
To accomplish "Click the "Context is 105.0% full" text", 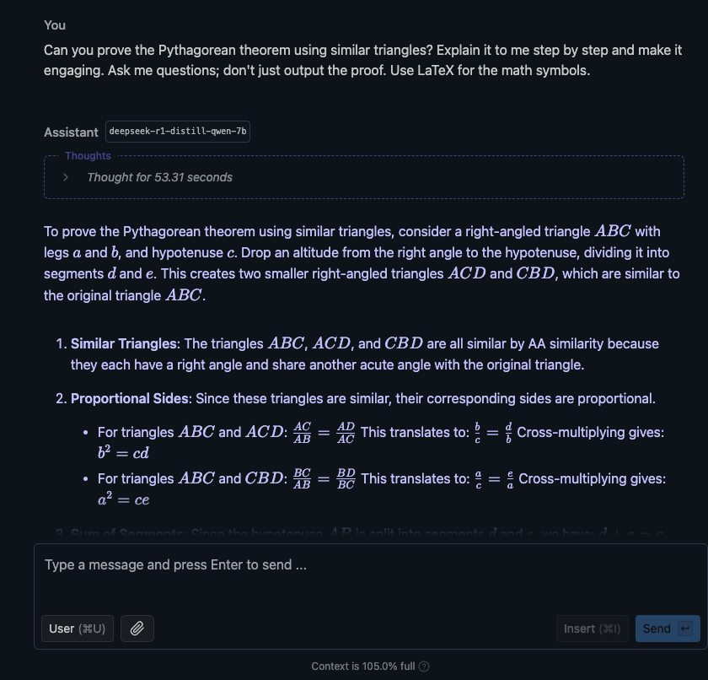I will 362,667.
